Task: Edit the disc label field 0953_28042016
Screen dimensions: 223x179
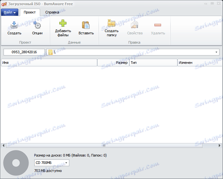Action: [24, 52]
